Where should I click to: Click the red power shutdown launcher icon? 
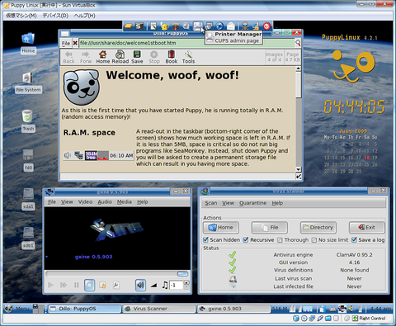tap(266, 26)
